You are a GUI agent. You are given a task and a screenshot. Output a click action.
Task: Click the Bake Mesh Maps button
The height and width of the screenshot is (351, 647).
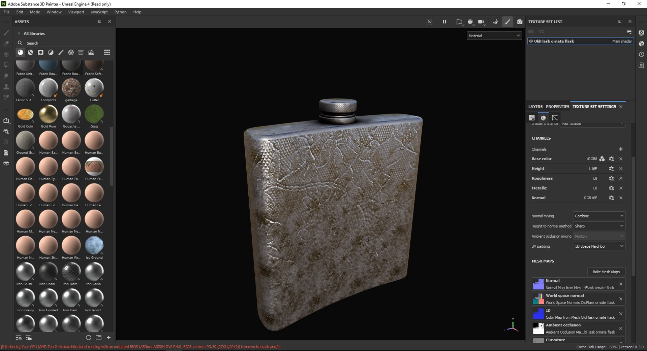pyautogui.click(x=606, y=272)
